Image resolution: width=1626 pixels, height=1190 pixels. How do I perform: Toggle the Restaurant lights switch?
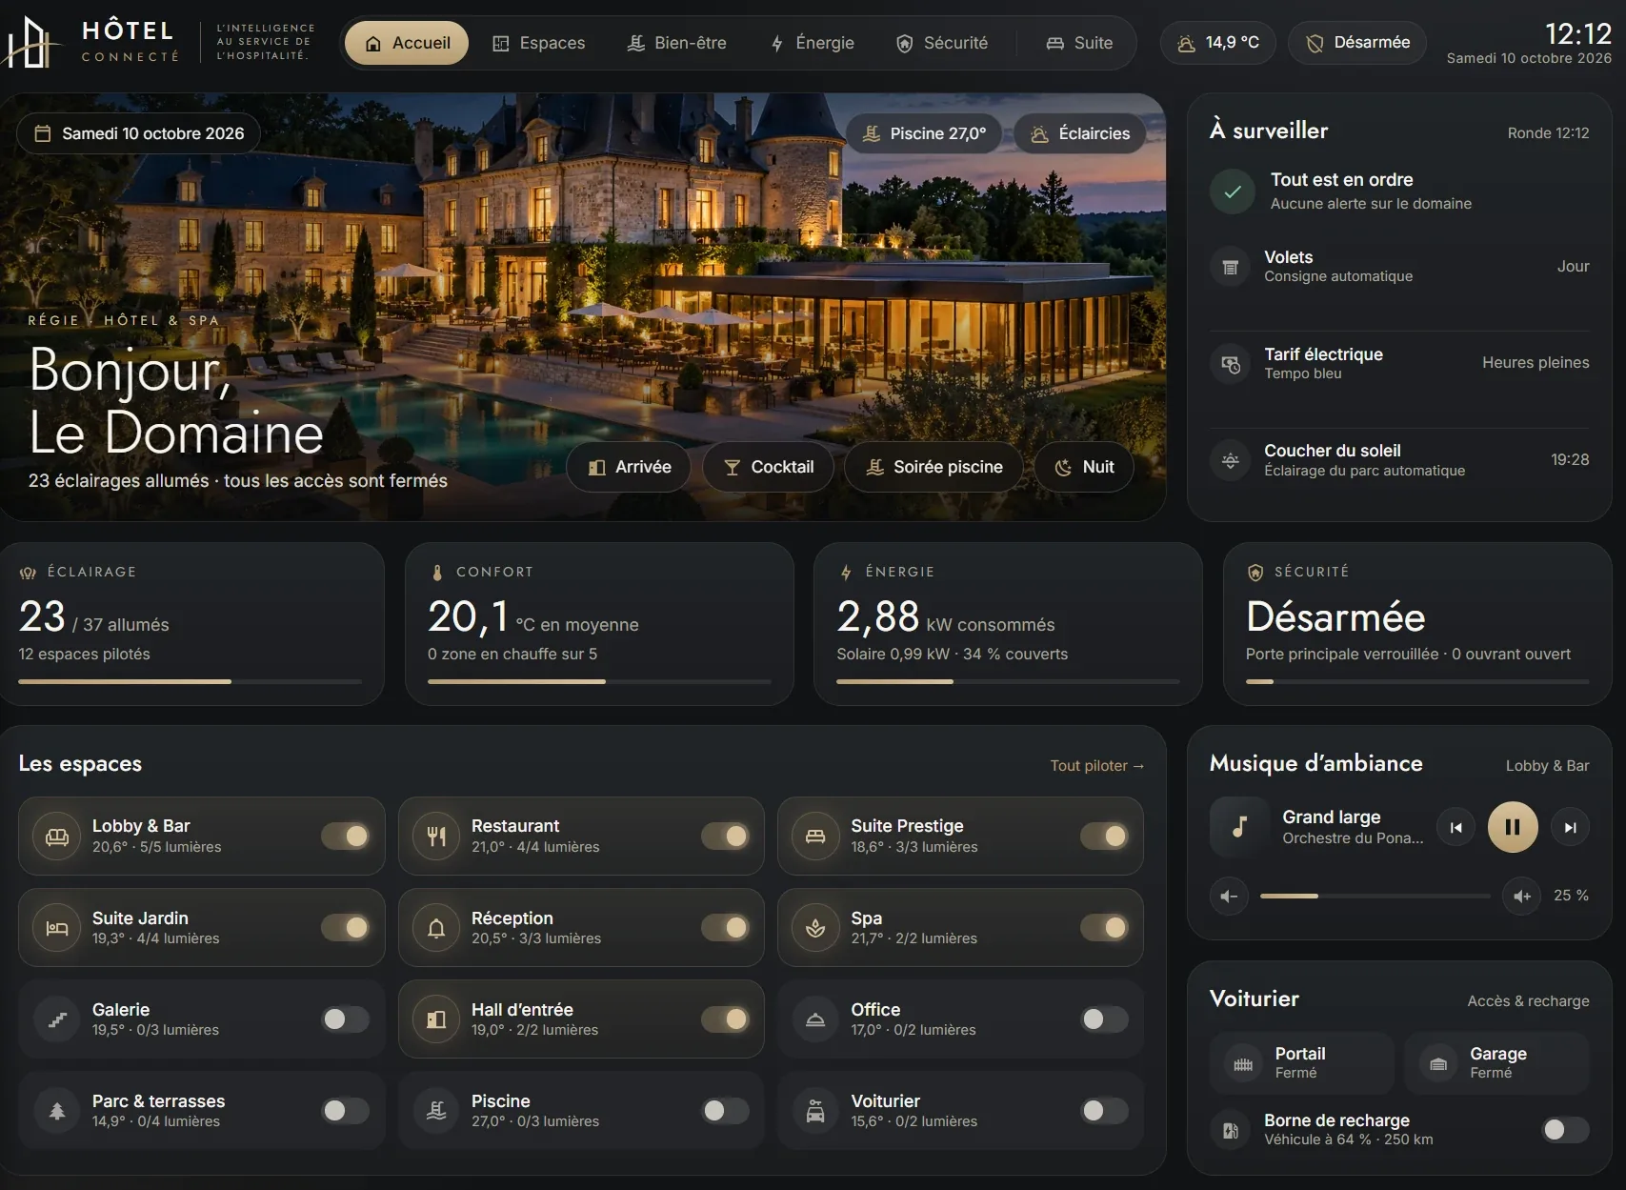point(725,837)
